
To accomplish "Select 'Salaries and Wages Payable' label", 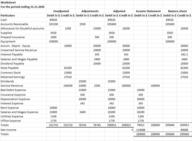I will point(19,59).
